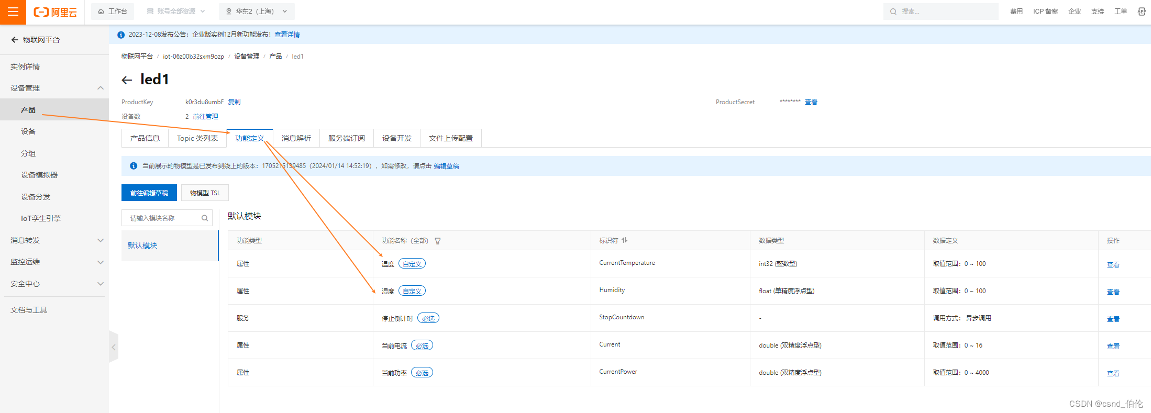Click the info icon in announcement banner
Screen dimensions: 1151x413
coord(121,35)
